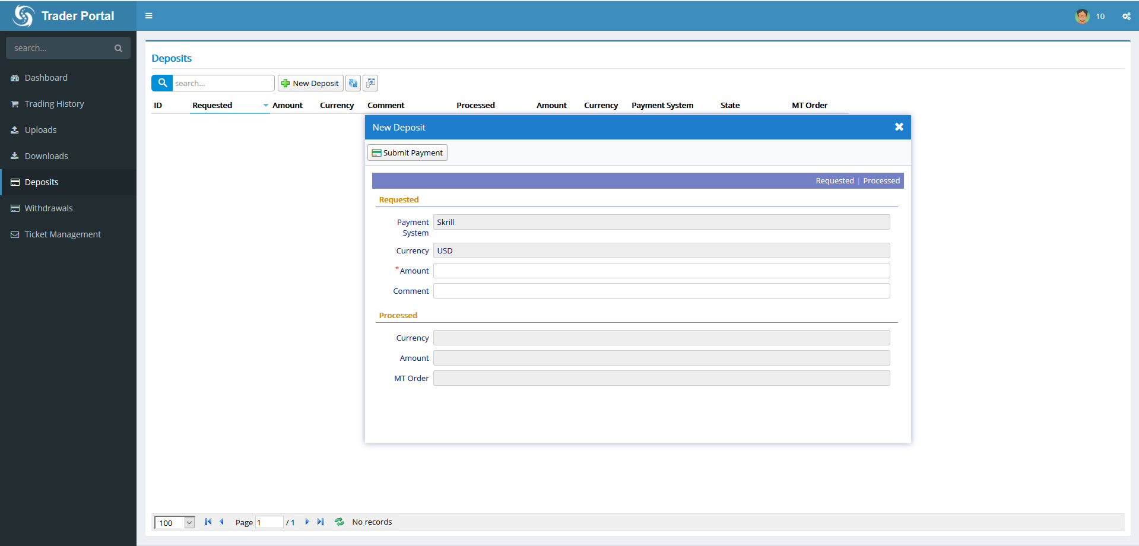
Task: Close the New Deposit dialog
Action: (x=899, y=127)
